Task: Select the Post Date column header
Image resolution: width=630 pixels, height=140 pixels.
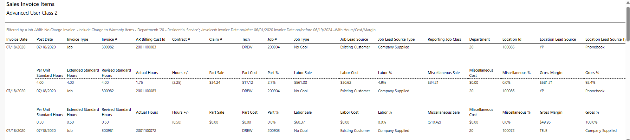Action: 45,39
